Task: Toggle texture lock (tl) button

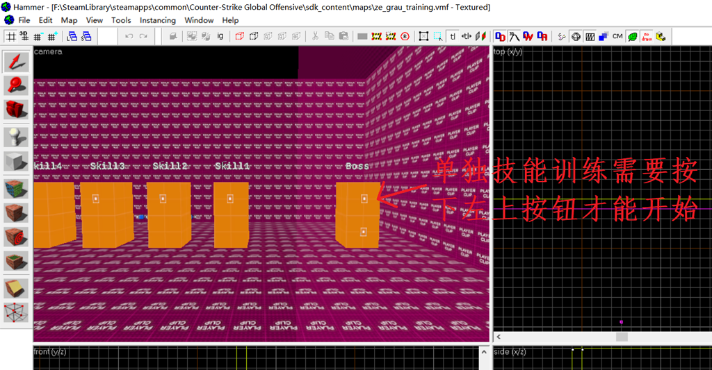Action: pos(453,36)
